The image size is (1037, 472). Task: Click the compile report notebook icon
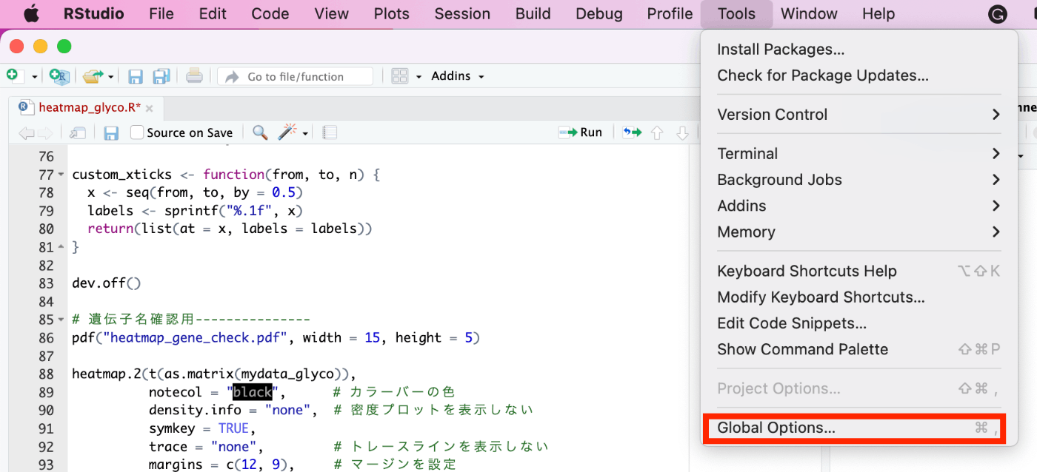[330, 132]
